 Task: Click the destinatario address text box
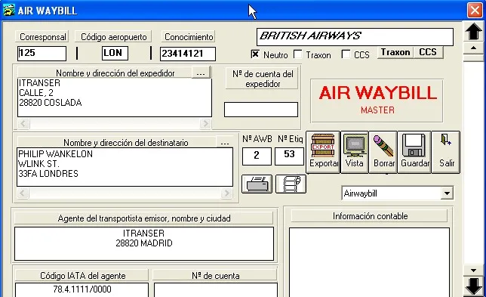(125, 167)
